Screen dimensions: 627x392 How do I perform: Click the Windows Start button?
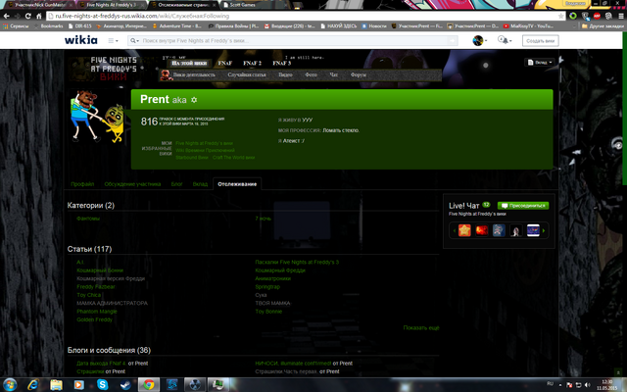[9, 385]
